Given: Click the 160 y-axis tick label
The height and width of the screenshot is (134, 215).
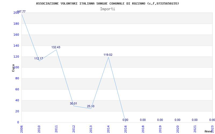Looking at the screenshot, I should coord(16,35).
